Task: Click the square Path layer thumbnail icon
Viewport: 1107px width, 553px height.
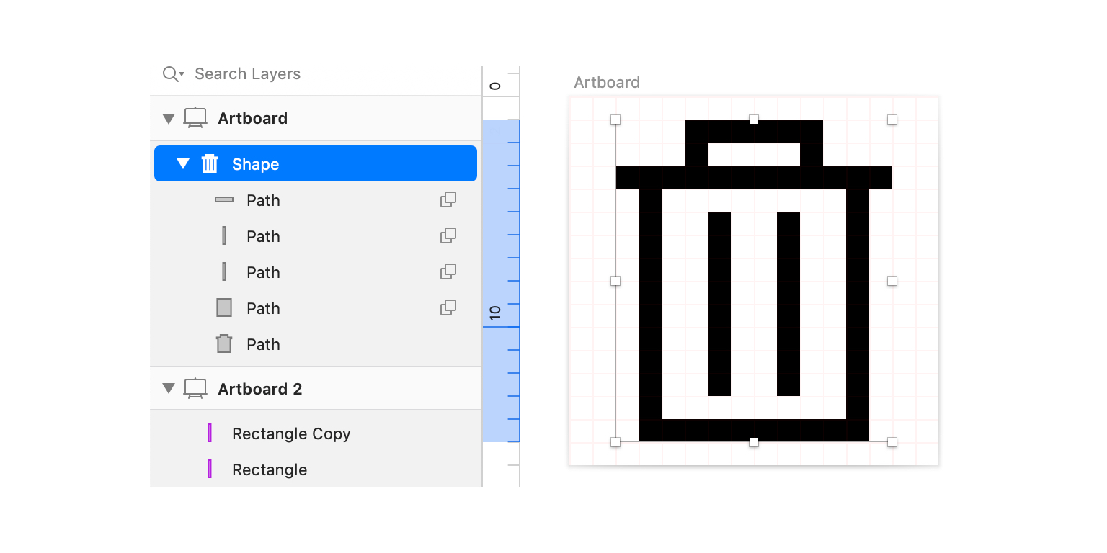Action: [224, 308]
